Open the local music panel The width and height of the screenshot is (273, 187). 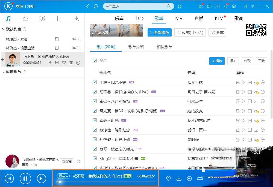8,18
